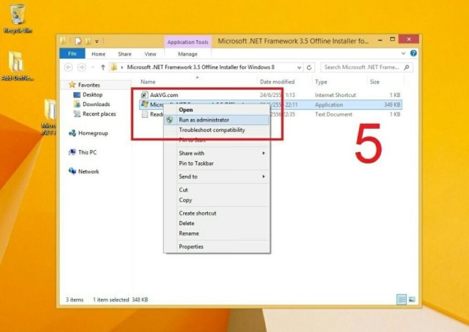Image resolution: width=469 pixels, height=332 pixels.
Task: Switch to the Home ribbon tab
Action: pos(99,54)
